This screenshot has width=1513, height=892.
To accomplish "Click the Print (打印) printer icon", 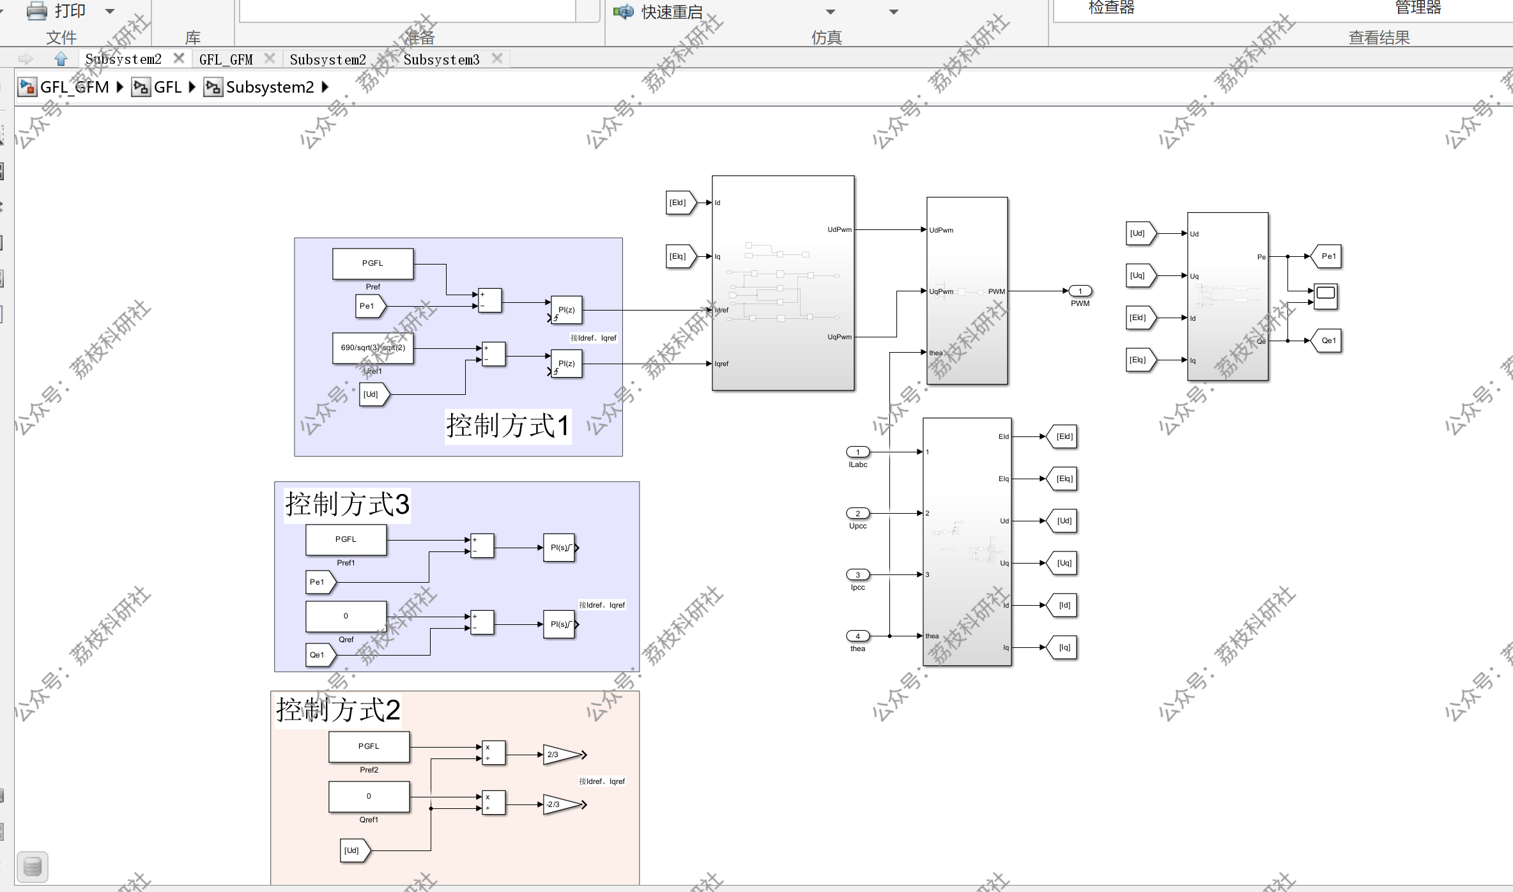I will (37, 11).
